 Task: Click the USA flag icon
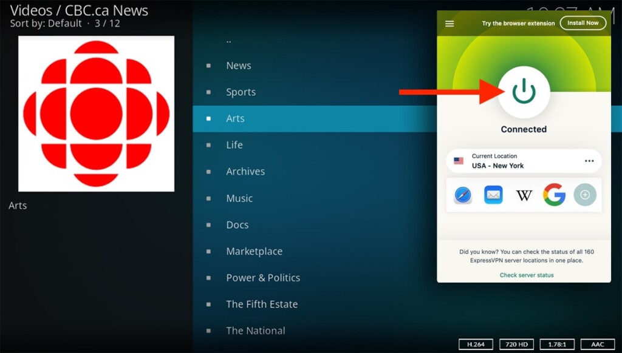[x=459, y=161]
